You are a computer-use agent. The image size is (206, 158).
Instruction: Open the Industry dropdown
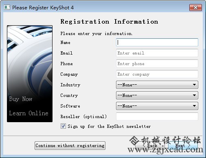[x=157, y=85]
